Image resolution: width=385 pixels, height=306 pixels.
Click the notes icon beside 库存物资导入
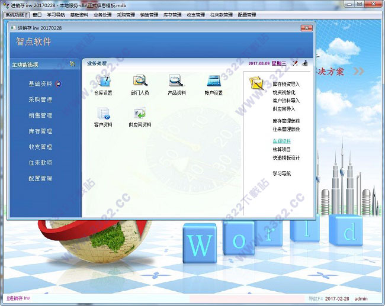pyautogui.click(x=256, y=83)
